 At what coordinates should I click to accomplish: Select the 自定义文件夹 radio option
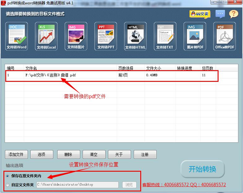click(x=7, y=185)
